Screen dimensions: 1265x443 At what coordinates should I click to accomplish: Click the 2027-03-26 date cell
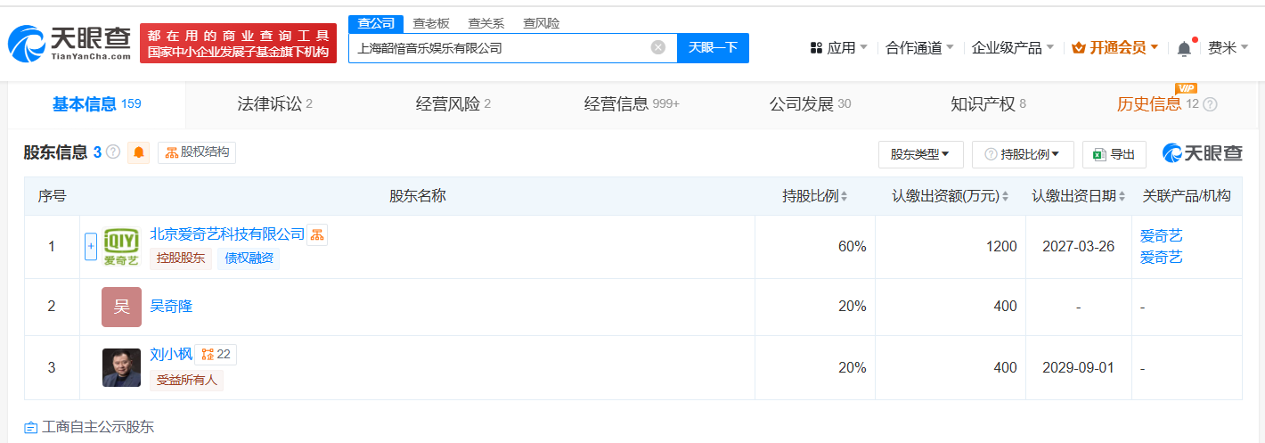pos(1078,247)
